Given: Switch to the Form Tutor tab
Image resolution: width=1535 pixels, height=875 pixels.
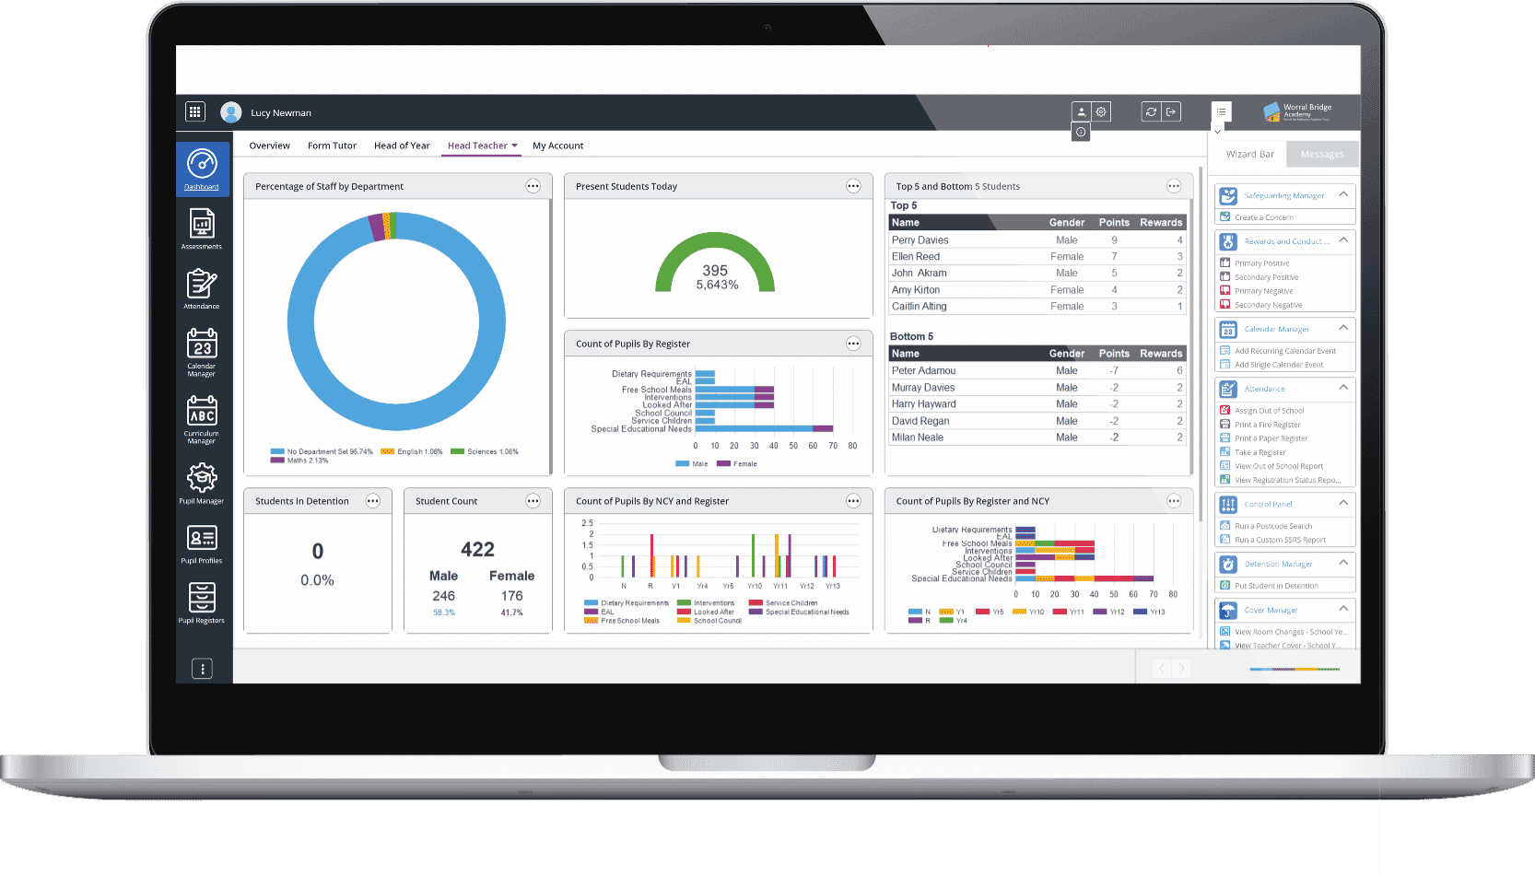Looking at the screenshot, I should pyautogui.click(x=332, y=146).
